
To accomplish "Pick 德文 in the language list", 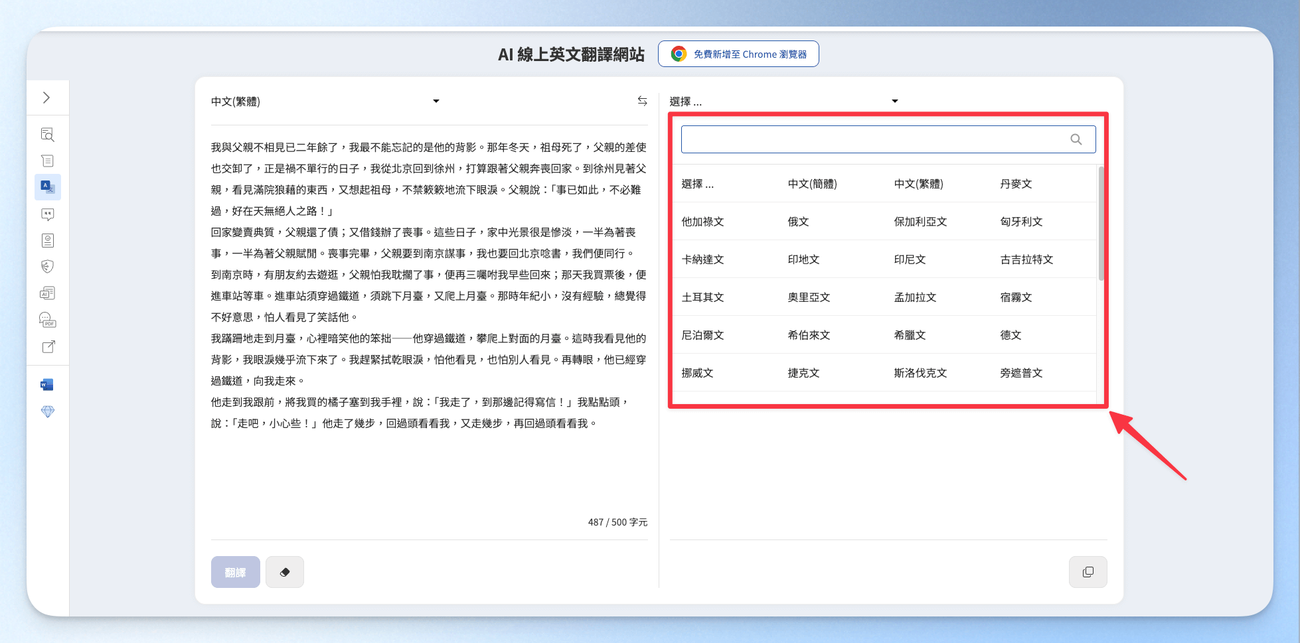I will pos(1011,335).
